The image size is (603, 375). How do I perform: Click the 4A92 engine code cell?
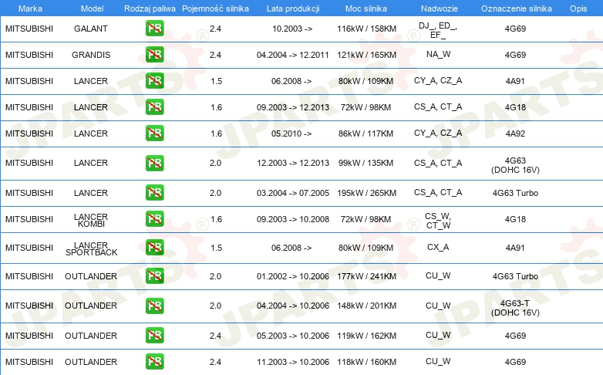(515, 133)
